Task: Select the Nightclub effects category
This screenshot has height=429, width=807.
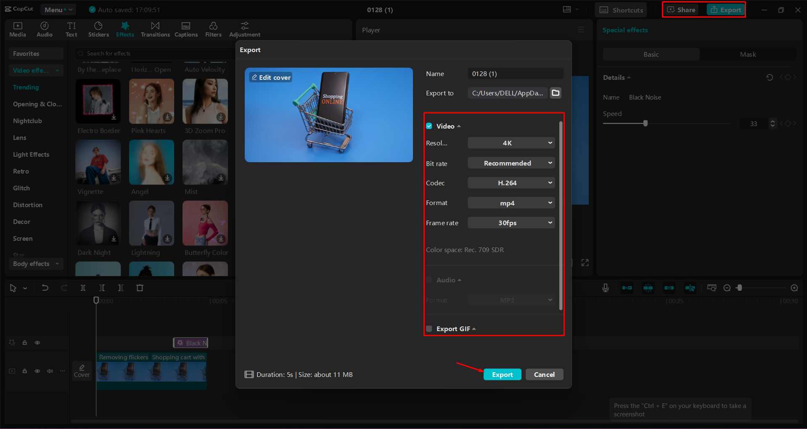Action: 27,121
